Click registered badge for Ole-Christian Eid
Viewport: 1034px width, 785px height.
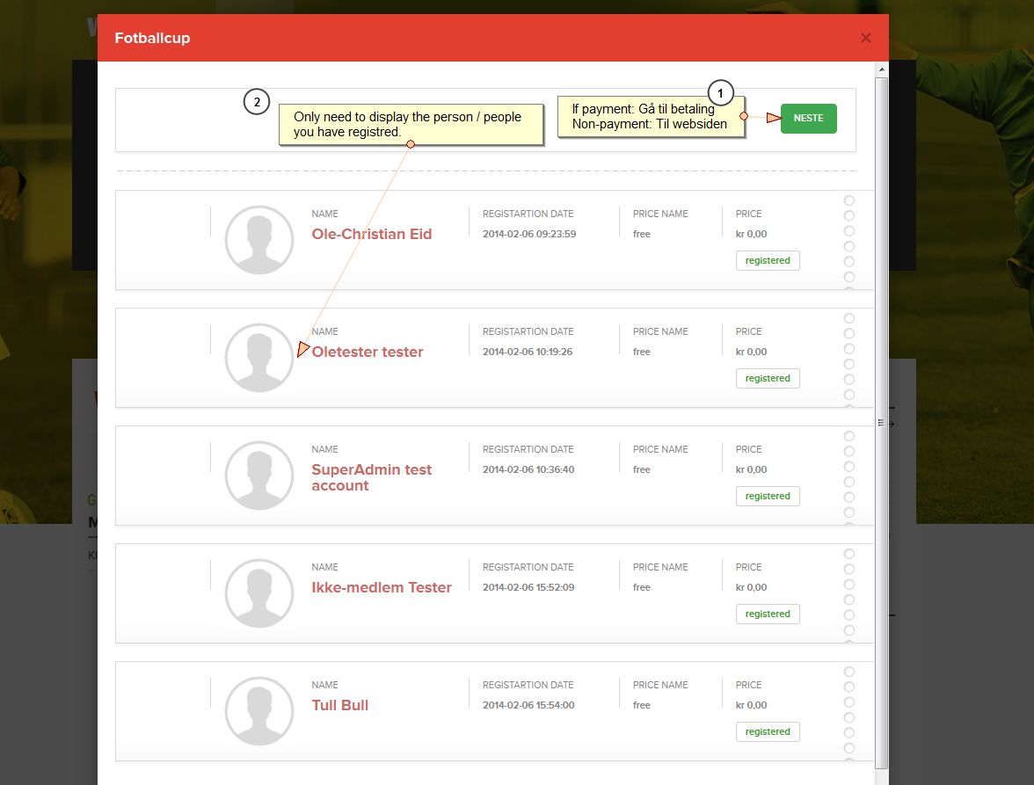(x=768, y=260)
